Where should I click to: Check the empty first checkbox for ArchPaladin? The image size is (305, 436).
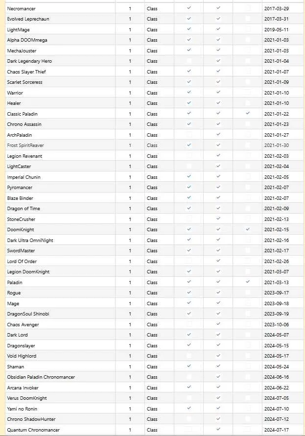point(189,135)
